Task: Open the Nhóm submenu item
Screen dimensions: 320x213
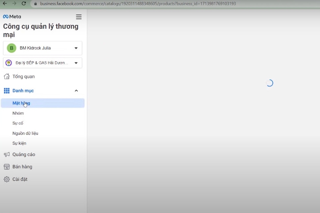Action: [x=18, y=113]
